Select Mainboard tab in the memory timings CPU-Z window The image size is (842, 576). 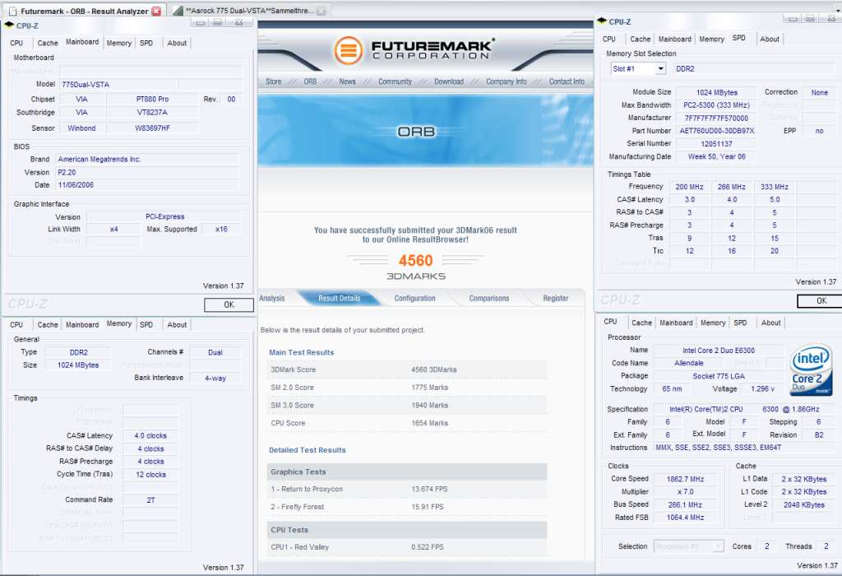pyautogui.click(x=82, y=325)
